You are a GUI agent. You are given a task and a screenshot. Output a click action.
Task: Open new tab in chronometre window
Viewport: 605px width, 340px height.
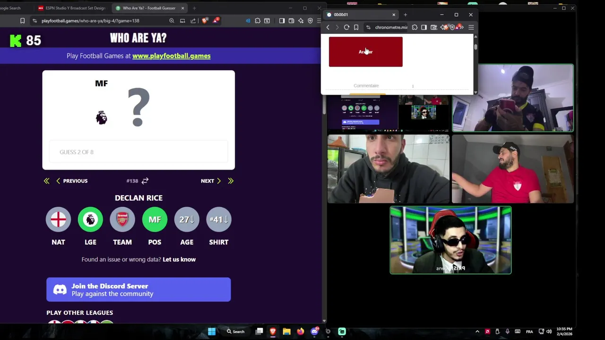(x=405, y=15)
